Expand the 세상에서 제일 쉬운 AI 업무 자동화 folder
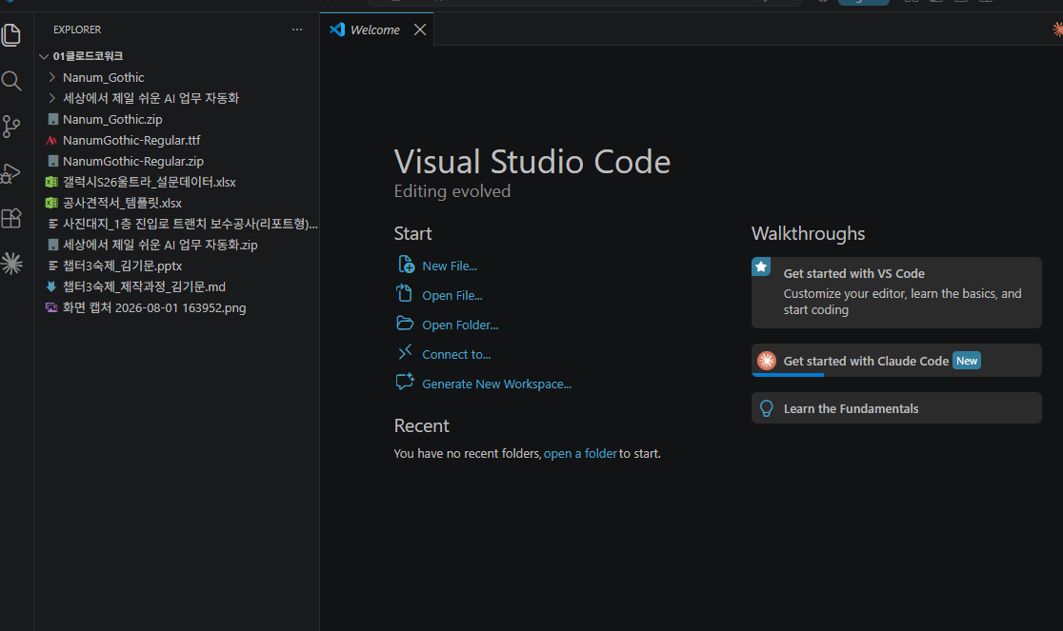Image resolution: width=1063 pixels, height=631 pixels. pyautogui.click(x=176, y=98)
